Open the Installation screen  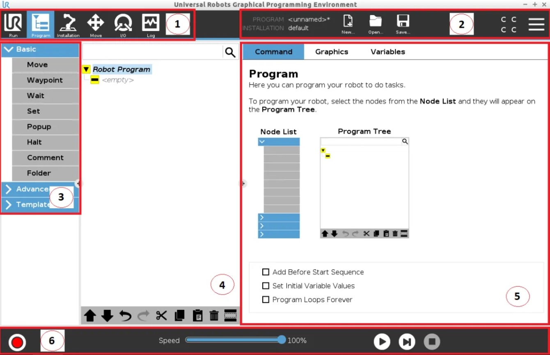[x=68, y=25]
